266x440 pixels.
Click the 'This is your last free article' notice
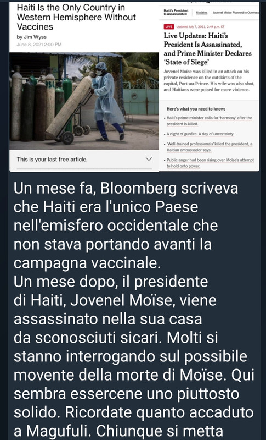52,159
